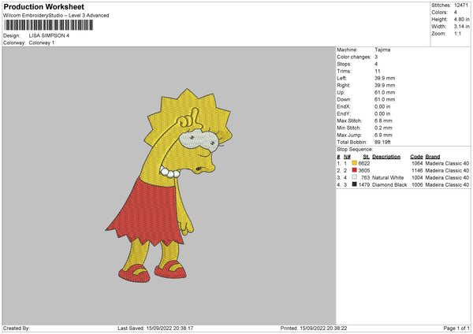The height and width of the screenshot is (334, 473).
Task: Click the 'Last Saved: 15/09/2022 20:38:17' text
Action: pyautogui.click(x=155, y=328)
